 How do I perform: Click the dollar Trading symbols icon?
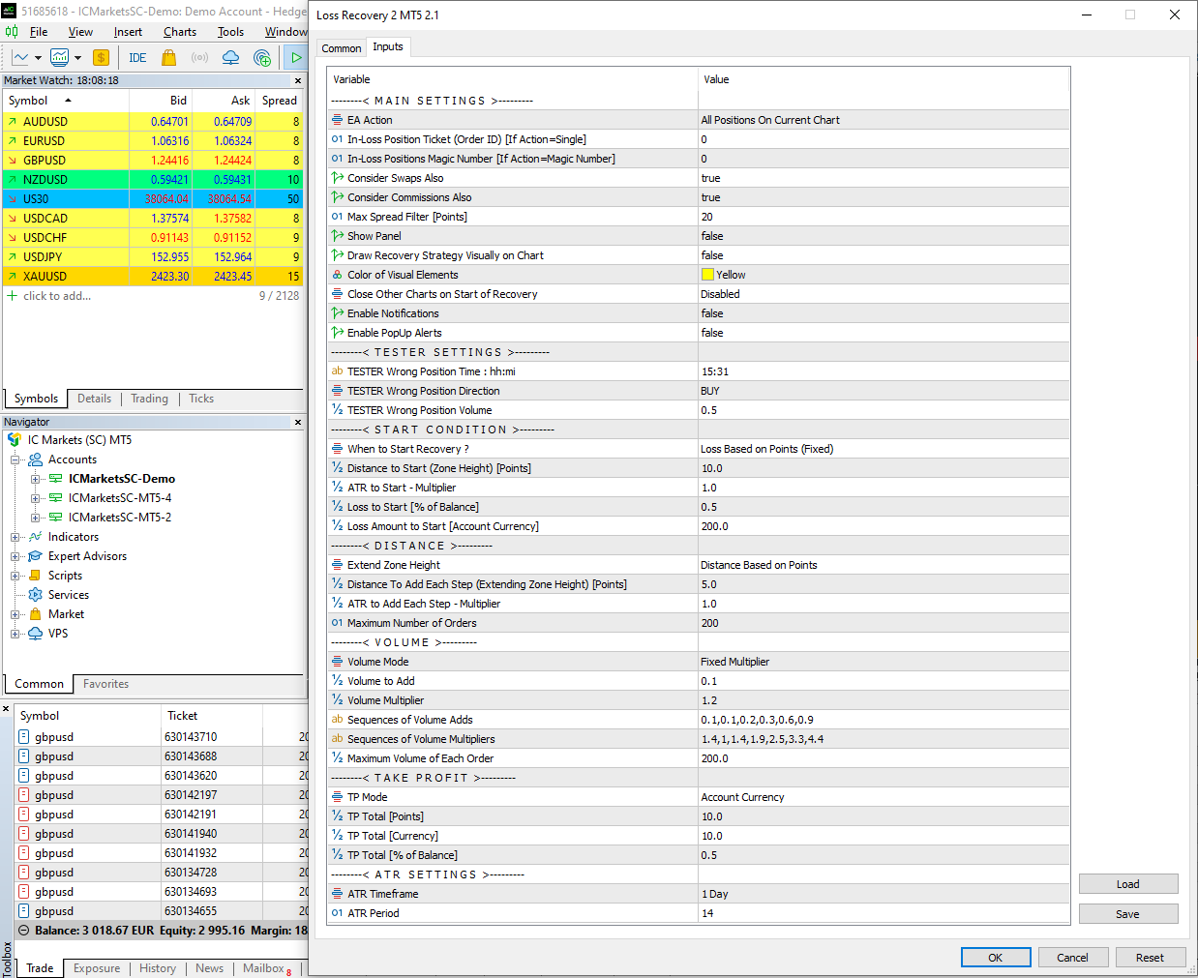[101, 57]
